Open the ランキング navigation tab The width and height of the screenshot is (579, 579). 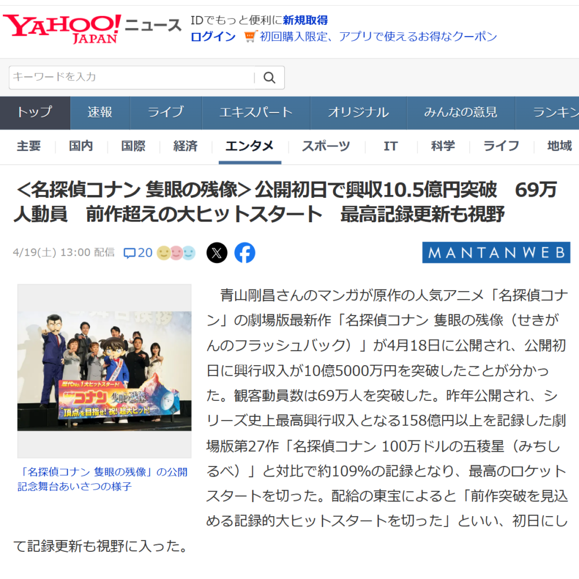(x=547, y=113)
